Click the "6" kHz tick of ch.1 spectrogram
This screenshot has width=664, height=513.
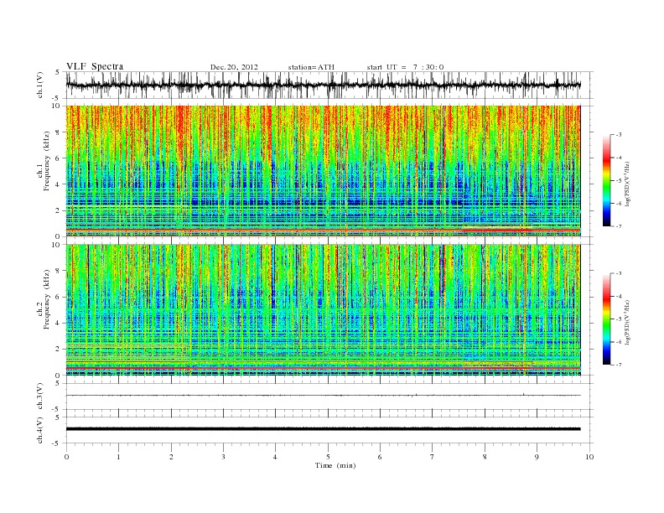pyautogui.click(x=58, y=158)
